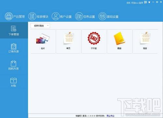Open the feedback chat bubble icon
This screenshot has height=118, width=163.
coord(145,2)
